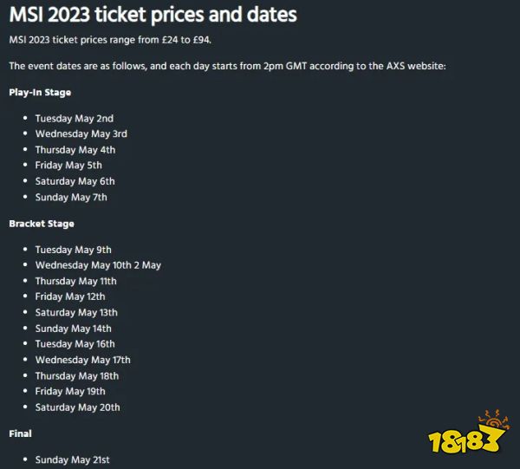Click the ticket price range sentence
The width and height of the screenshot is (520, 469).
pos(110,40)
